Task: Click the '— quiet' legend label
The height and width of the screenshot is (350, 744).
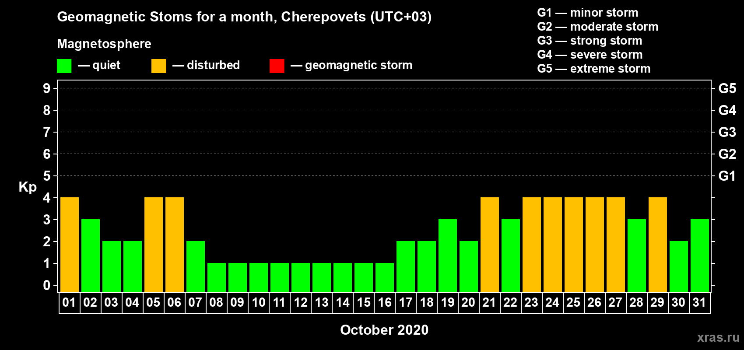Action: point(99,65)
